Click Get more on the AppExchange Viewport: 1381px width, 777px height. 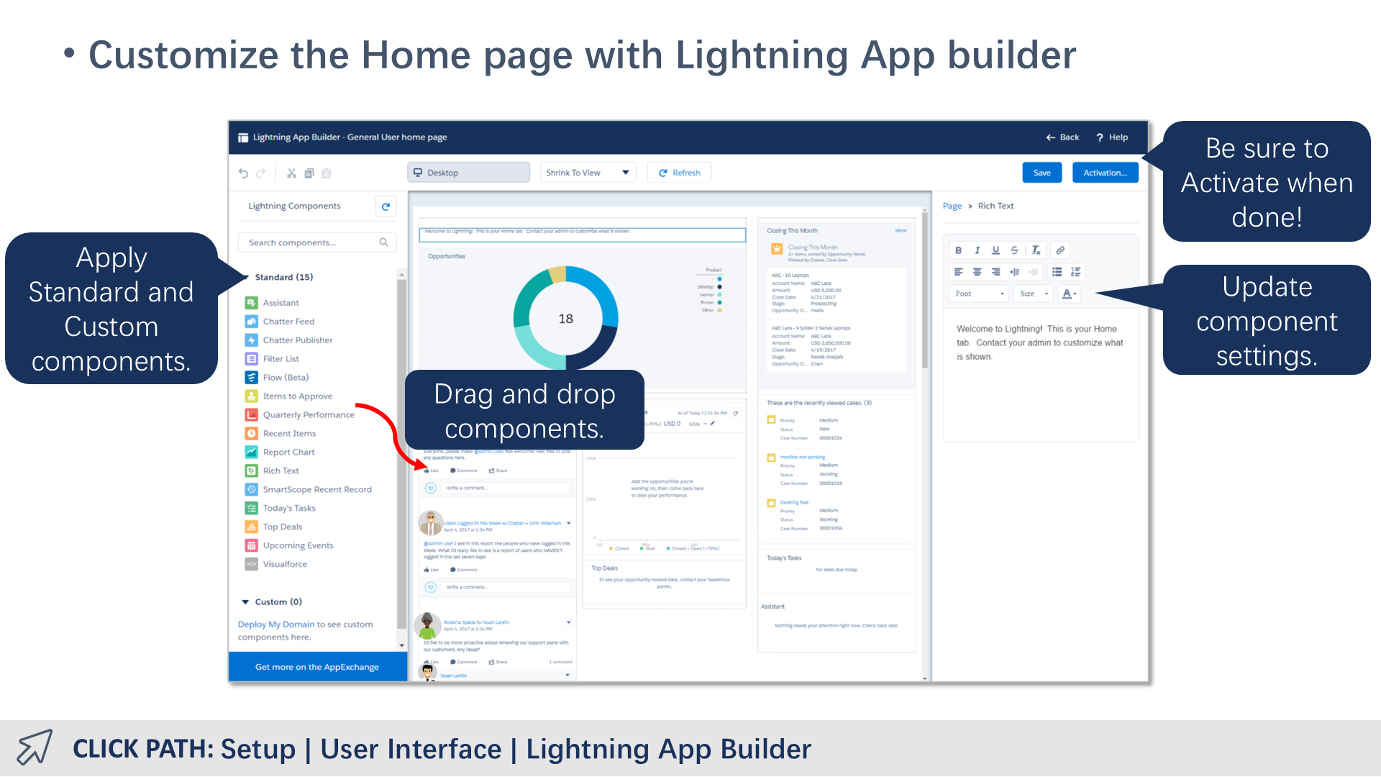click(317, 667)
